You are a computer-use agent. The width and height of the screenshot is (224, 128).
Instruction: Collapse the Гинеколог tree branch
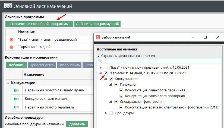point(111,85)
